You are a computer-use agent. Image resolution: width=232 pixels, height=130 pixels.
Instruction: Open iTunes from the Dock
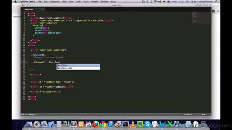[111, 124]
